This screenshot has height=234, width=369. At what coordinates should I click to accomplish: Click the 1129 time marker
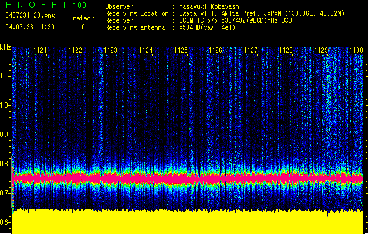point(321,50)
